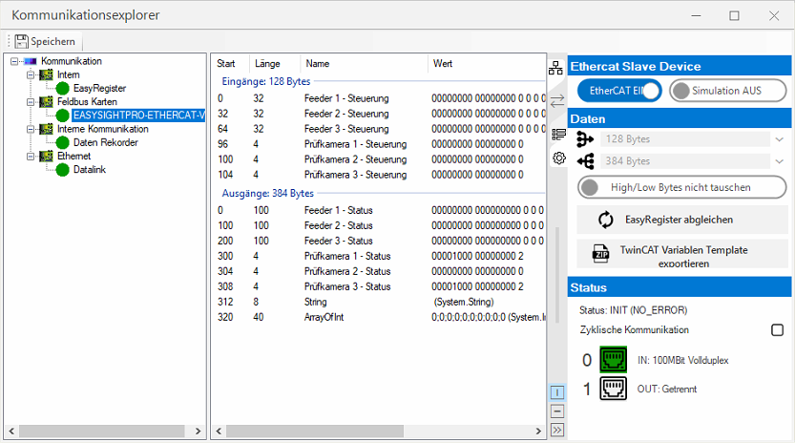Open the list view sidebar icon

tap(558, 134)
